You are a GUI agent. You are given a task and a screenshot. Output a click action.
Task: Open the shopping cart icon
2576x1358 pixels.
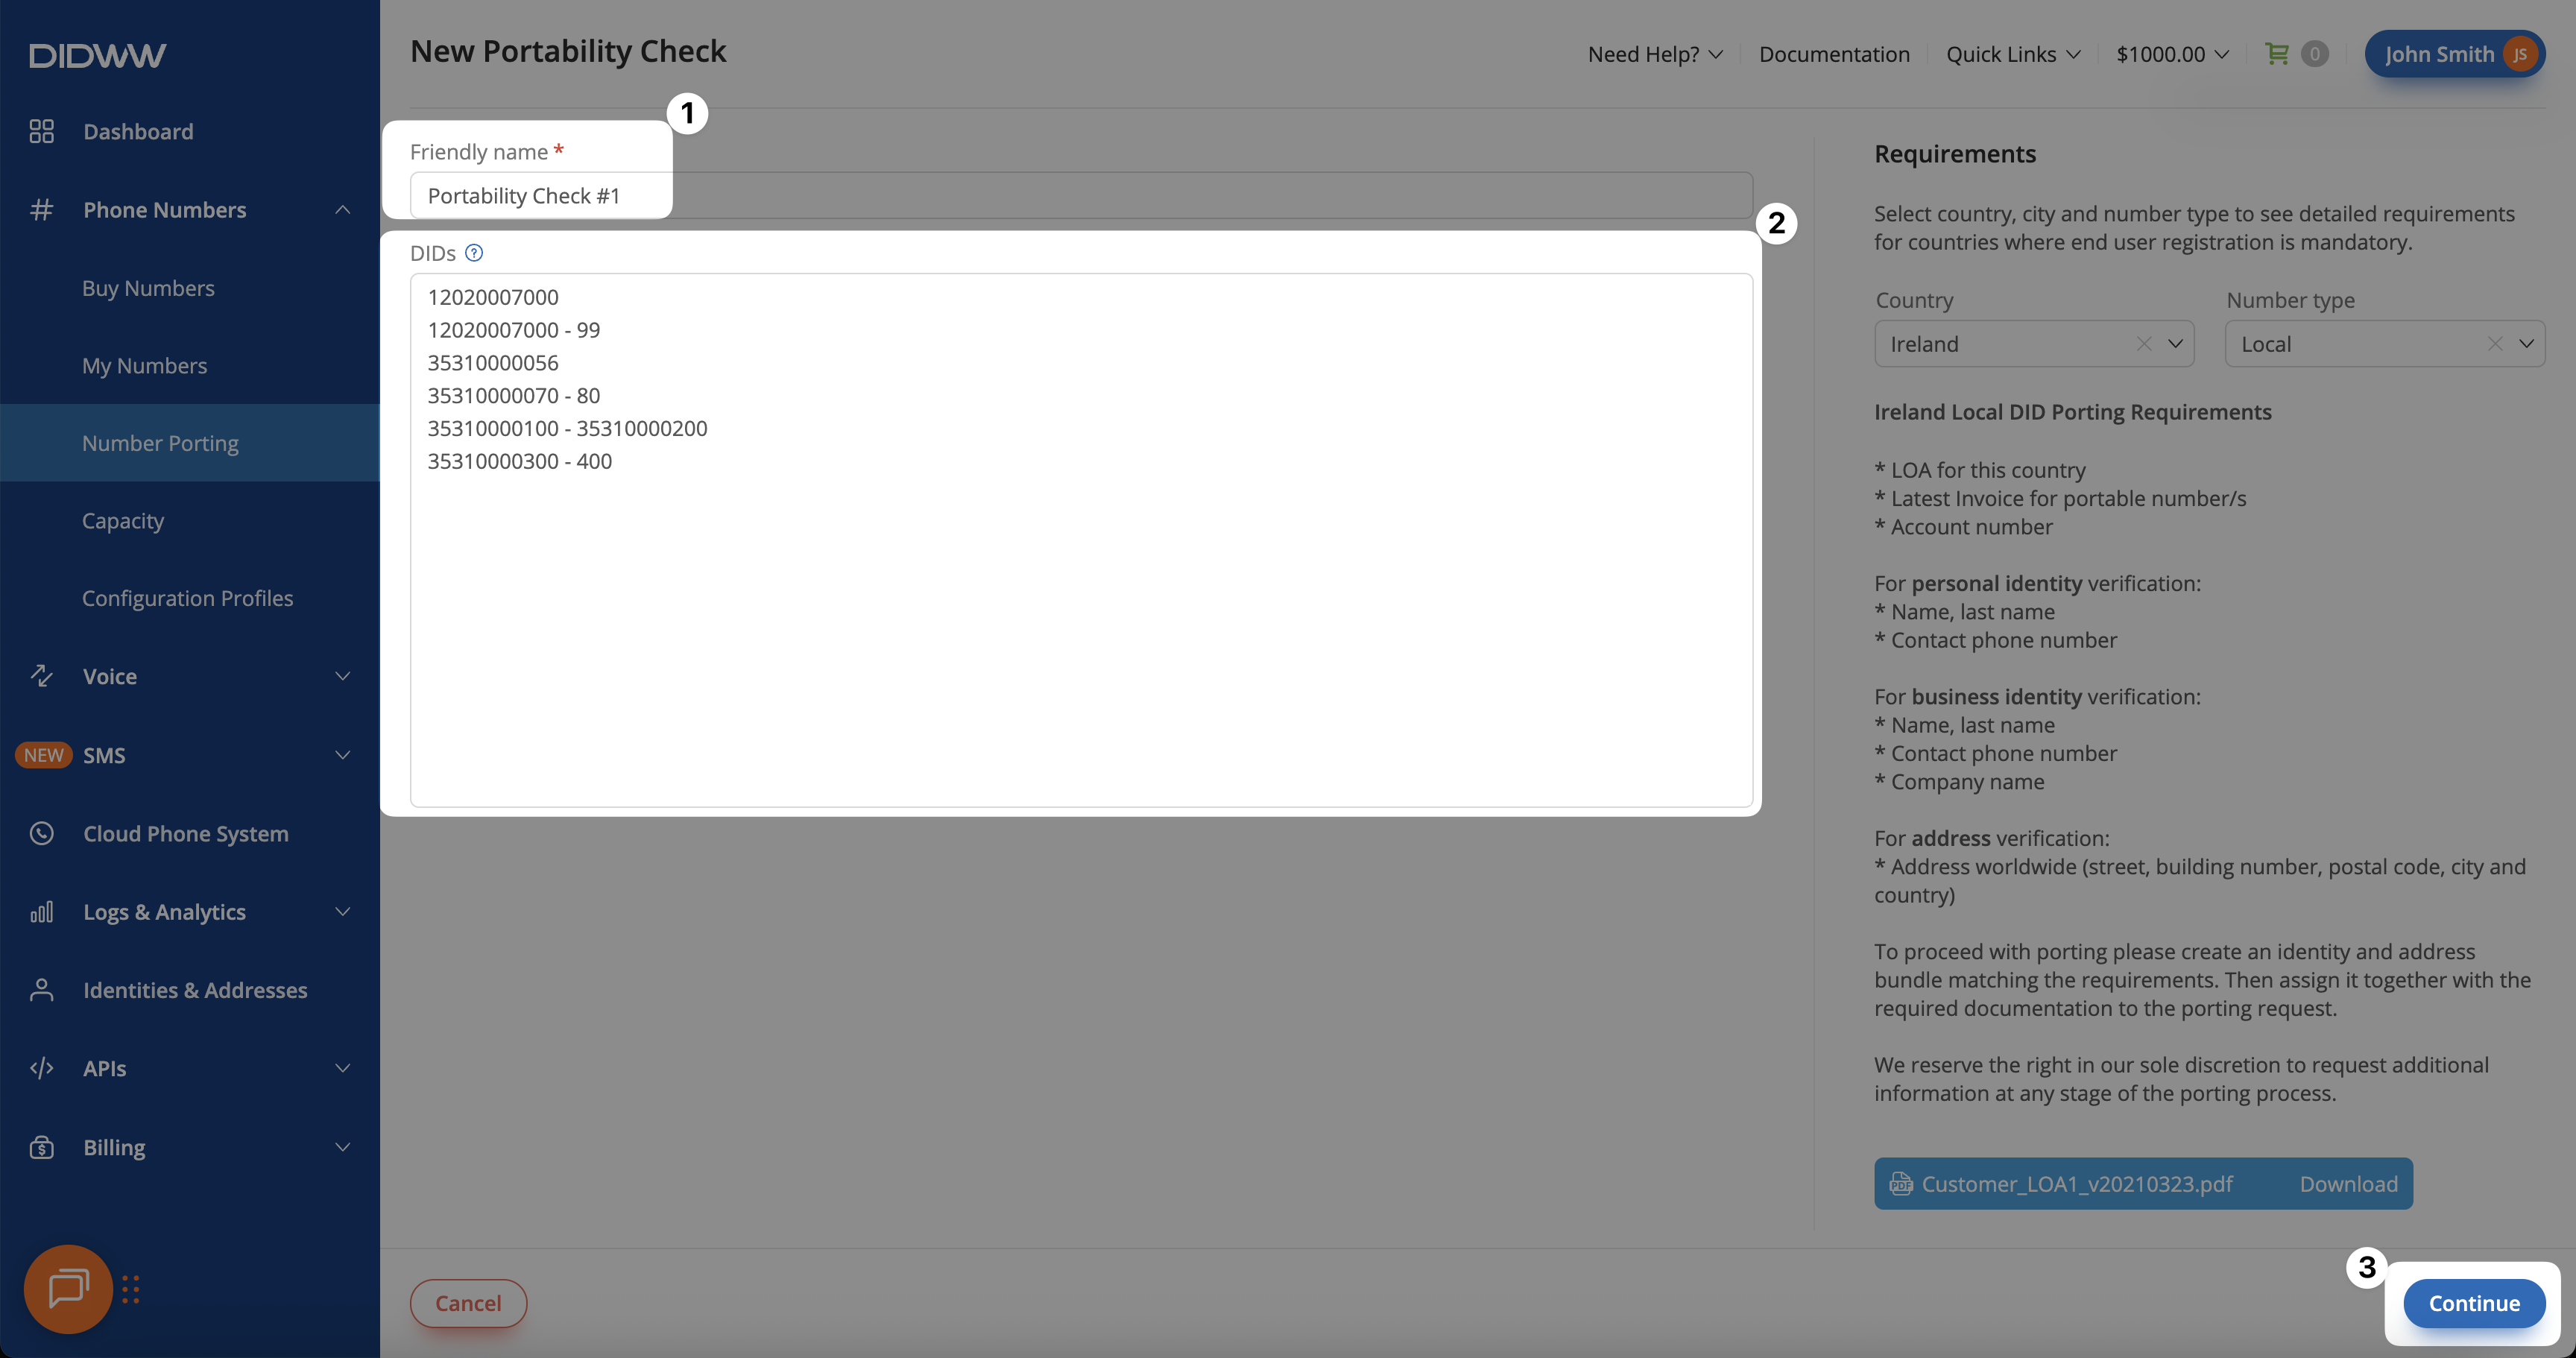2277,54
